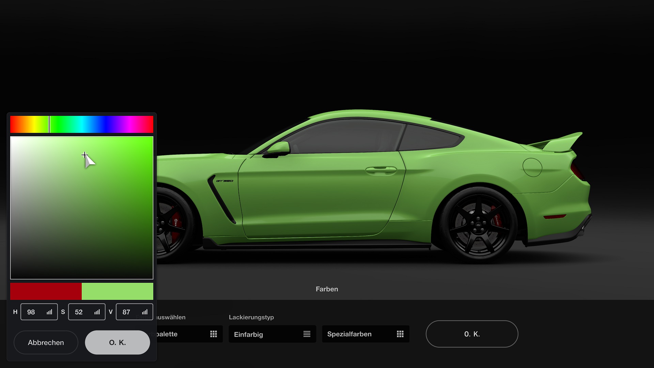654x368 pixels.
Task: Click the grid icon beside Farbpalette
Action: click(x=214, y=334)
